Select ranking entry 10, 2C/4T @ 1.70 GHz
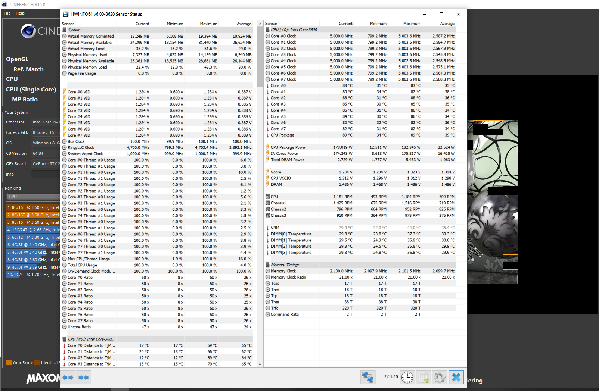599x391 pixels. coord(33,275)
